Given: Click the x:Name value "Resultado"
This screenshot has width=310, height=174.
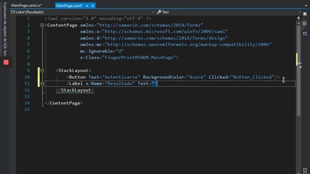Looking at the screenshot, I should (x=120, y=84).
